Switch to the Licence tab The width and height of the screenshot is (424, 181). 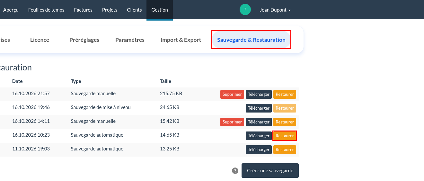pyautogui.click(x=40, y=40)
